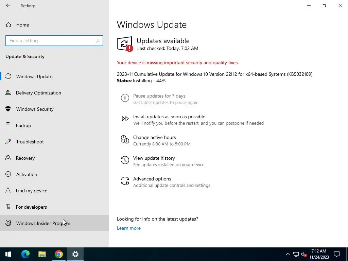Click the search magnifier icon
The image size is (348, 261).
98,41
